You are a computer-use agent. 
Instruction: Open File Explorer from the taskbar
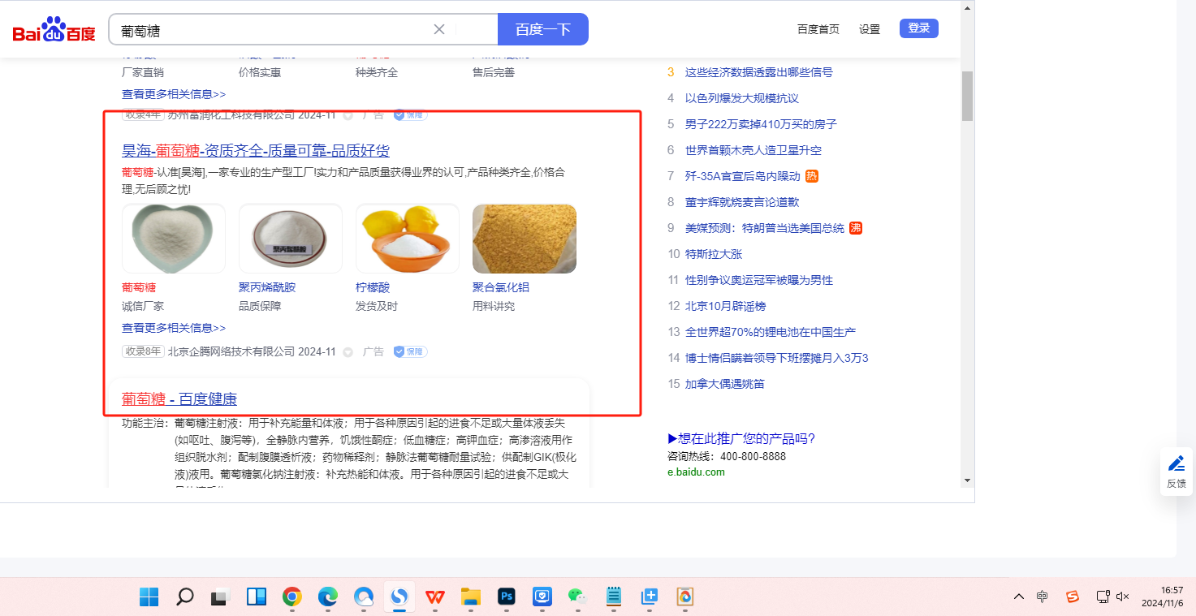click(x=471, y=597)
